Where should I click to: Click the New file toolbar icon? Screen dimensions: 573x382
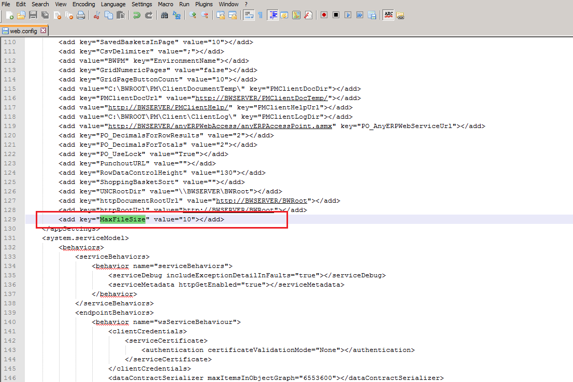pyautogui.click(x=9, y=16)
